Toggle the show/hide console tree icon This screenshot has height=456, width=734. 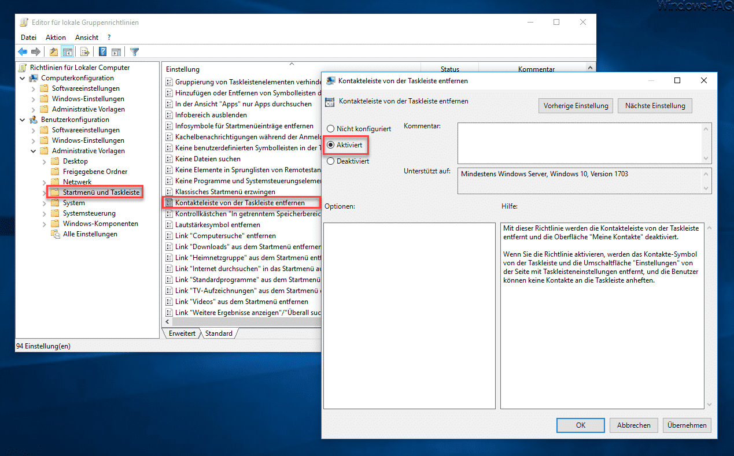(67, 52)
